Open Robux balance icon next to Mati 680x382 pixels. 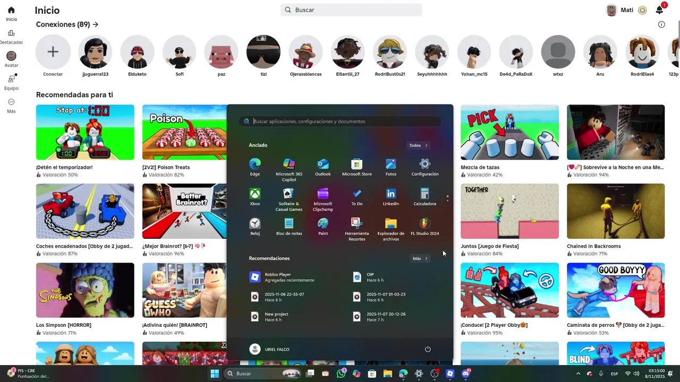pos(642,10)
